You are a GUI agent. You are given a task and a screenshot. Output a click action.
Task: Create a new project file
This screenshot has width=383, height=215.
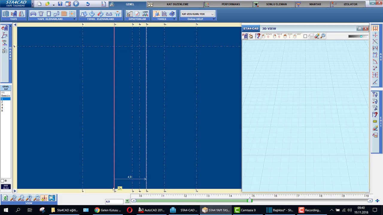pos(39,4)
